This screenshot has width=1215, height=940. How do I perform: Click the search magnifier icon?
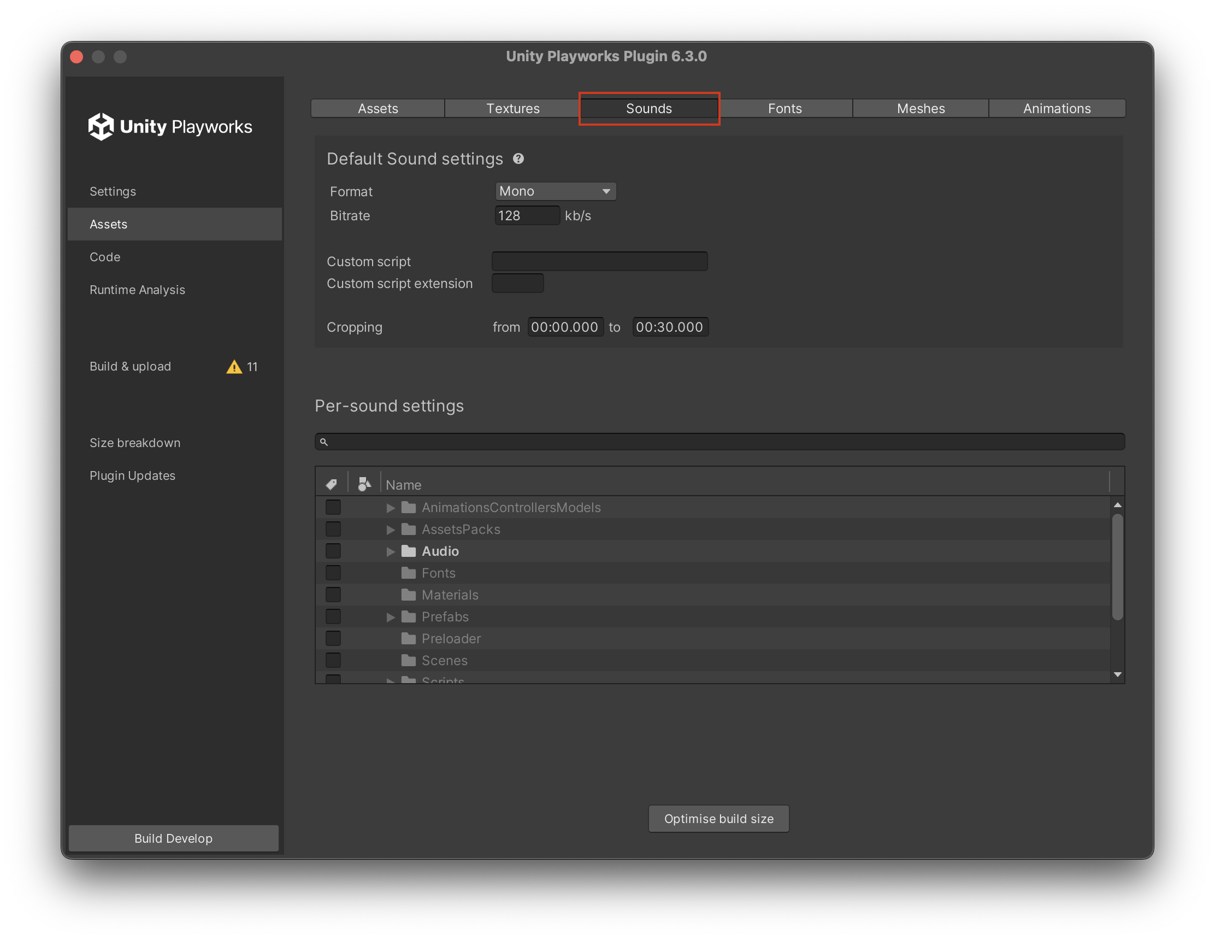click(324, 442)
